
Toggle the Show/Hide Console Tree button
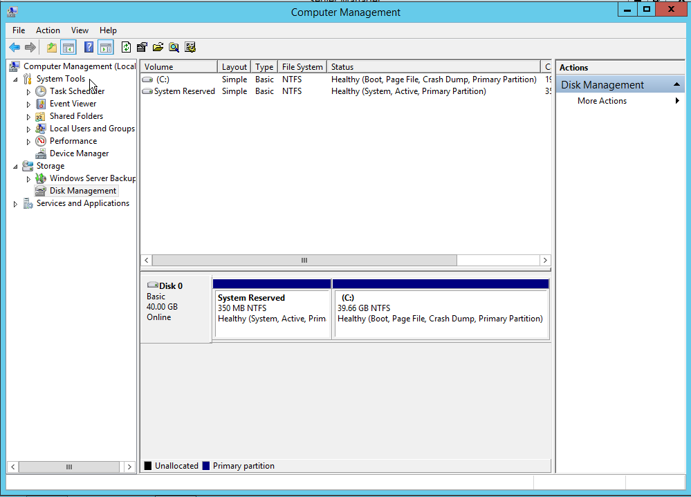[68, 48]
